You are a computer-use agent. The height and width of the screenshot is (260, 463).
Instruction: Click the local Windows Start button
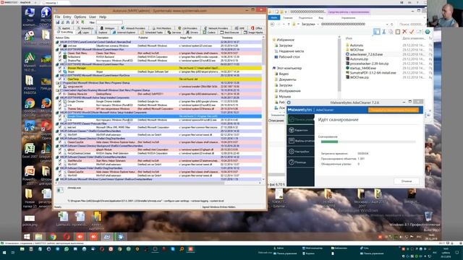point(4,253)
